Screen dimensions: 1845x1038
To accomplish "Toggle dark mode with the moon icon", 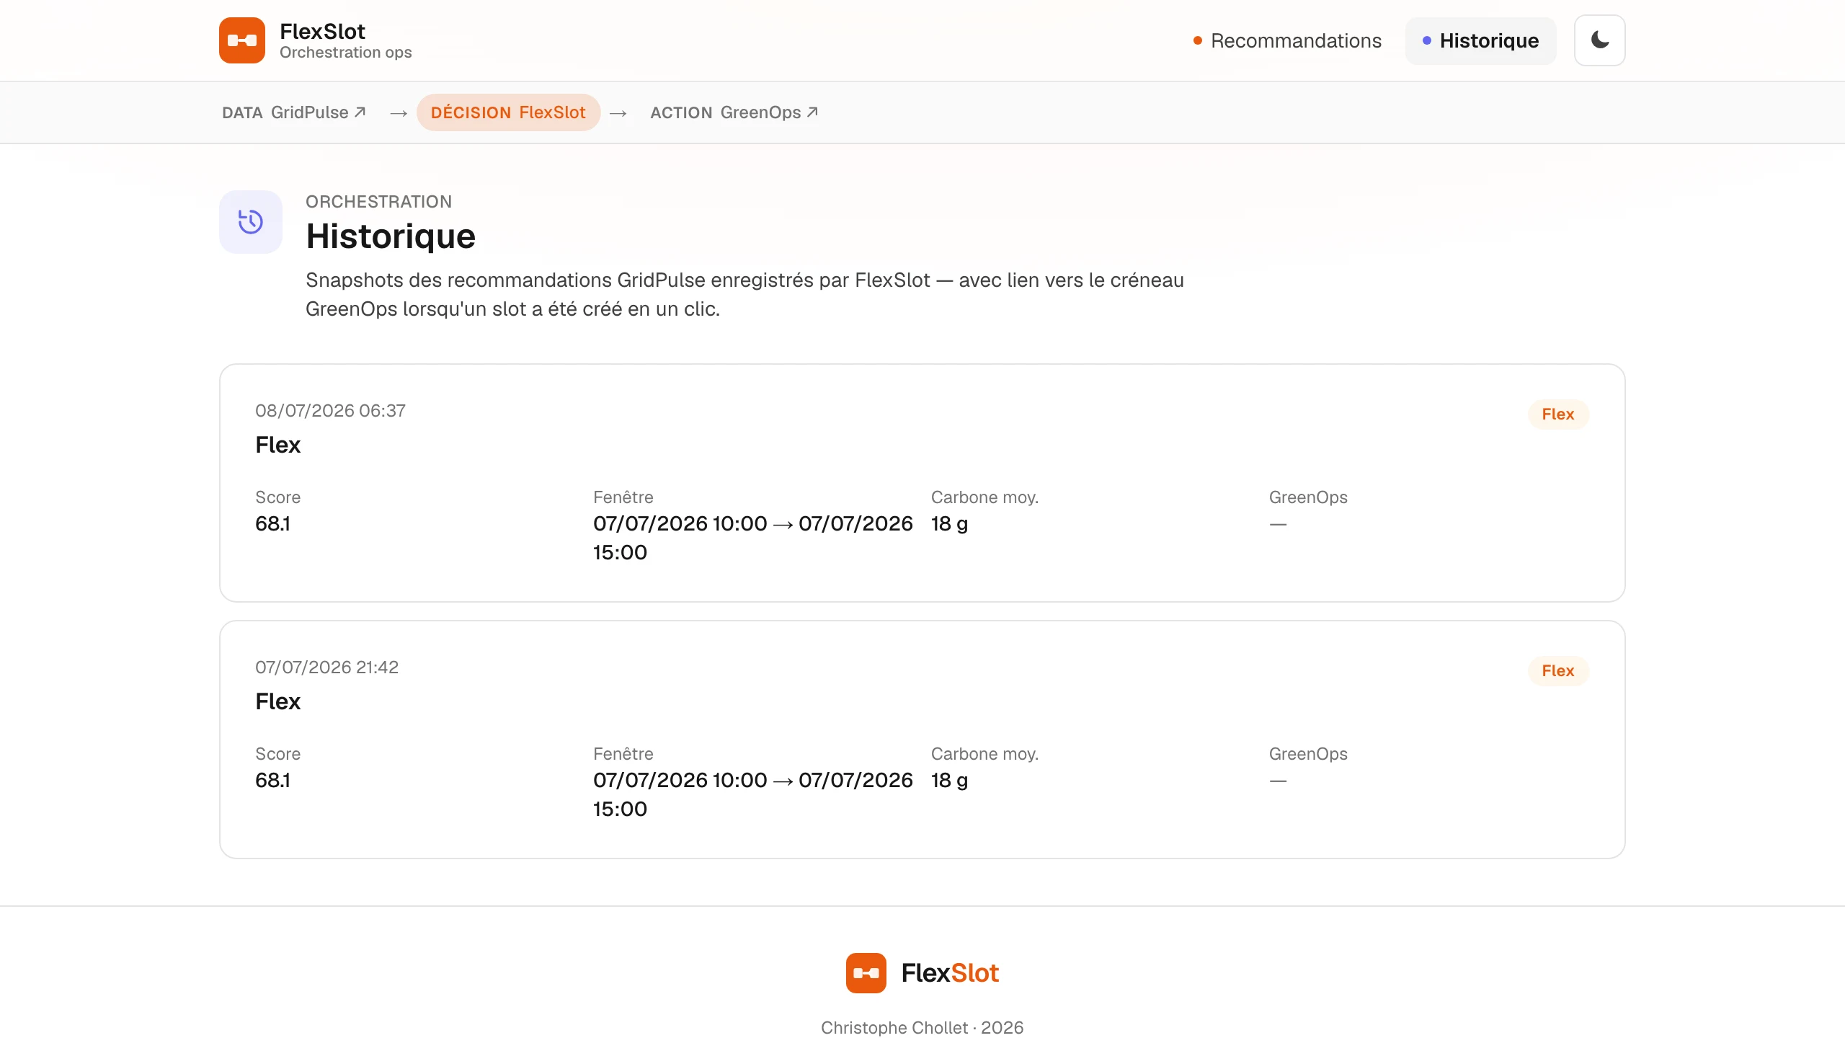I will (x=1599, y=40).
